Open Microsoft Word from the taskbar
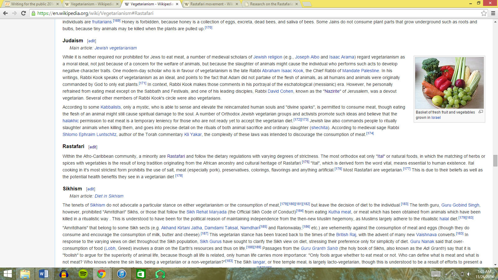 [44, 274]
